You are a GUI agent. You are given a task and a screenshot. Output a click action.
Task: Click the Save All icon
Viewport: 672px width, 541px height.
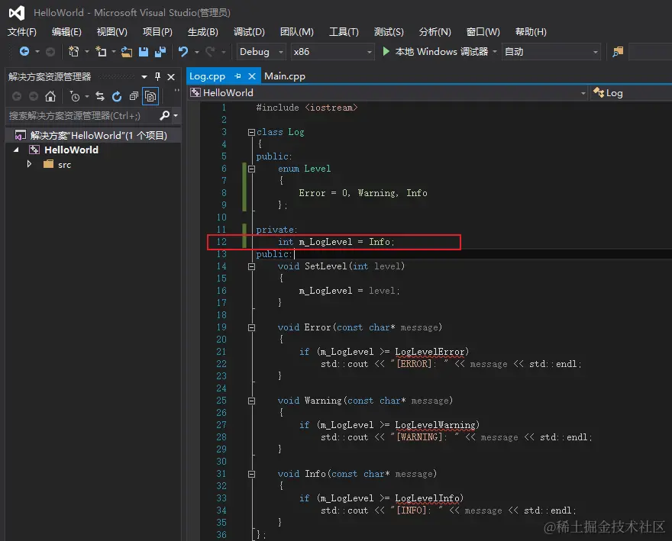tap(160, 52)
